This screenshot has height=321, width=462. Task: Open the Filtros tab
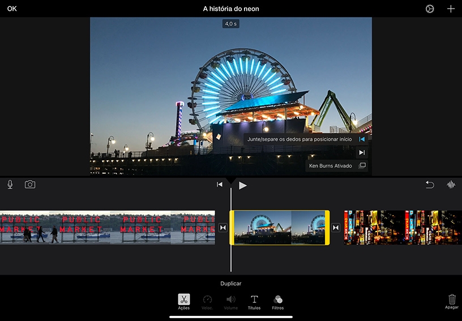(278, 302)
